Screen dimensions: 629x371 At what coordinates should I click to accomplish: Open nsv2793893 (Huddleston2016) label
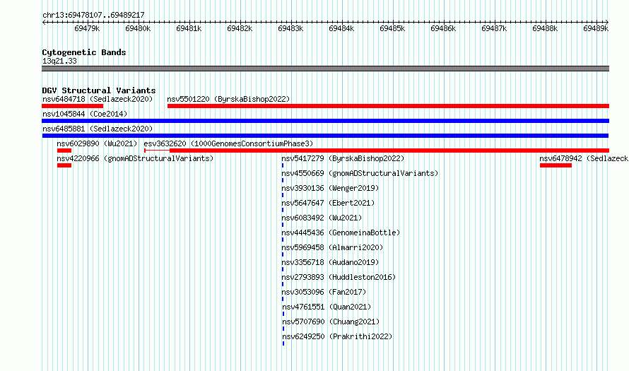coord(339,277)
